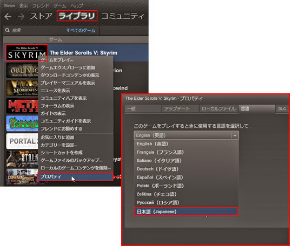Open the フレンド menu
Screen dimensions: 292x246
41,6
